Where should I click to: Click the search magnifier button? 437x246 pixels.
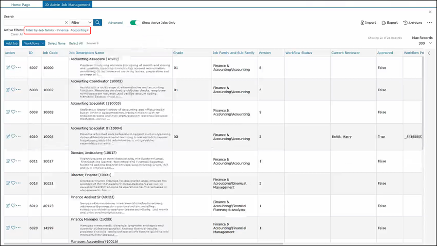click(x=98, y=22)
